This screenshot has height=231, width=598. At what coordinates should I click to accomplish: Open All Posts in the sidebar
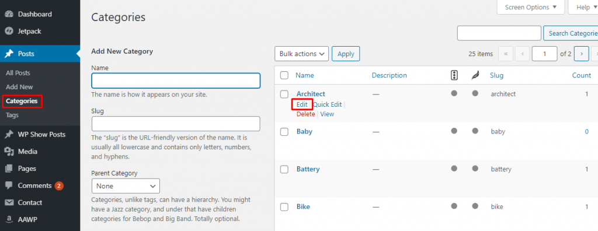(x=18, y=73)
